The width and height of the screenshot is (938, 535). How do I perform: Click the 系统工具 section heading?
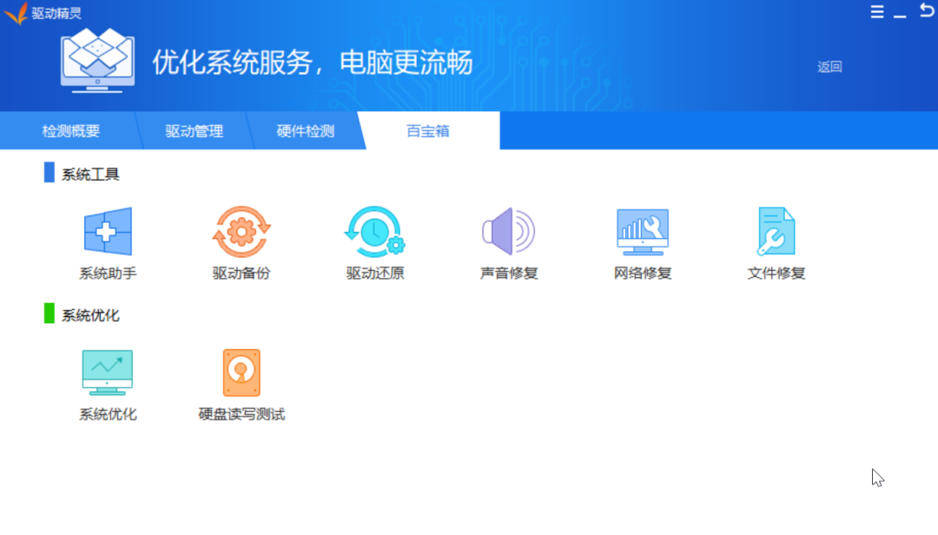[x=89, y=175]
